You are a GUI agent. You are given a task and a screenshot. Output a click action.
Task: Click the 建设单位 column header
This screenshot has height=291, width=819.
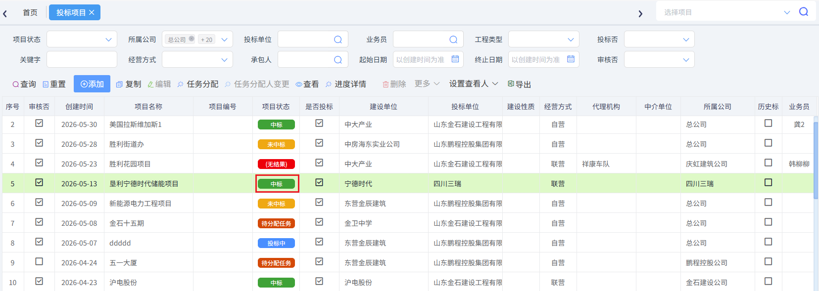click(x=384, y=107)
